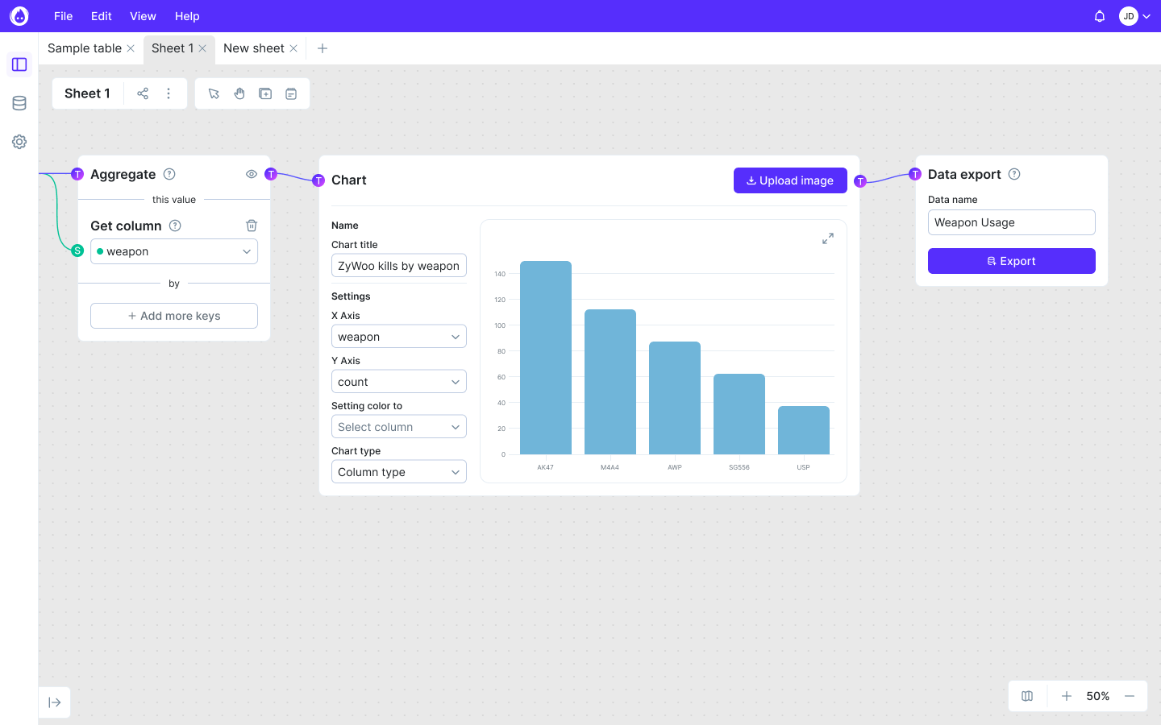1161x725 pixels.
Task: Click the help icon next to Get column
Action: [x=175, y=226]
